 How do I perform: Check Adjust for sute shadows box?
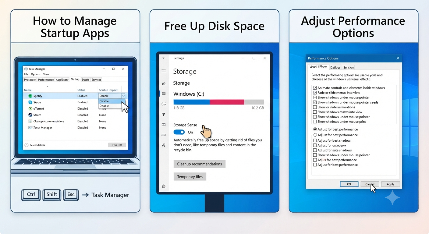click(x=315, y=150)
